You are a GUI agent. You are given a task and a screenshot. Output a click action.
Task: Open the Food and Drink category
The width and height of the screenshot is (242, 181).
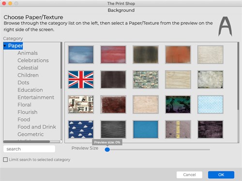37,127
